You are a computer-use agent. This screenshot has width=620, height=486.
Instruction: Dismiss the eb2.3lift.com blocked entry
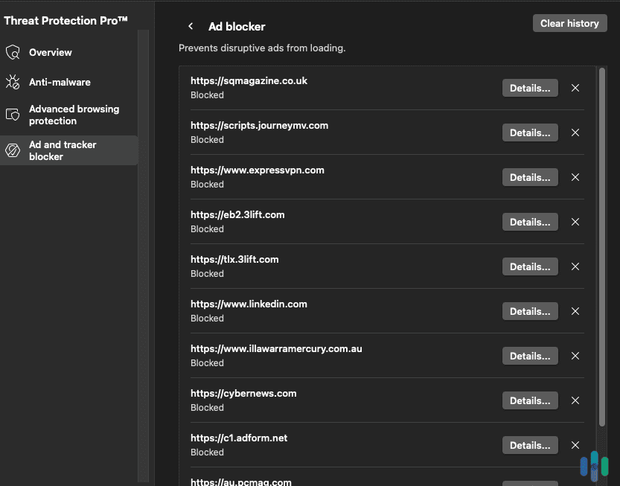[x=575, y=222]
